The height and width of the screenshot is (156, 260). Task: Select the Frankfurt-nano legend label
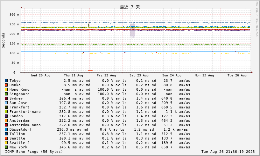tap(25, 112)
